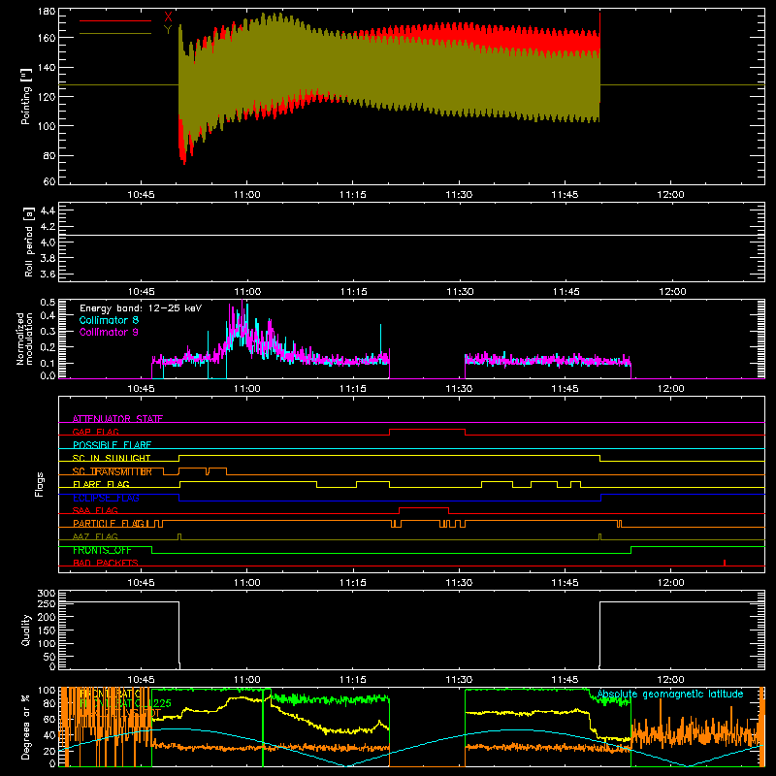
Task: Click the ATTENUATOR_STATE flag label
Action: 117,419
